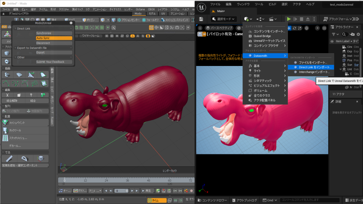
Task: Click Disconnect in the Direct Link section
Action: 54,43
